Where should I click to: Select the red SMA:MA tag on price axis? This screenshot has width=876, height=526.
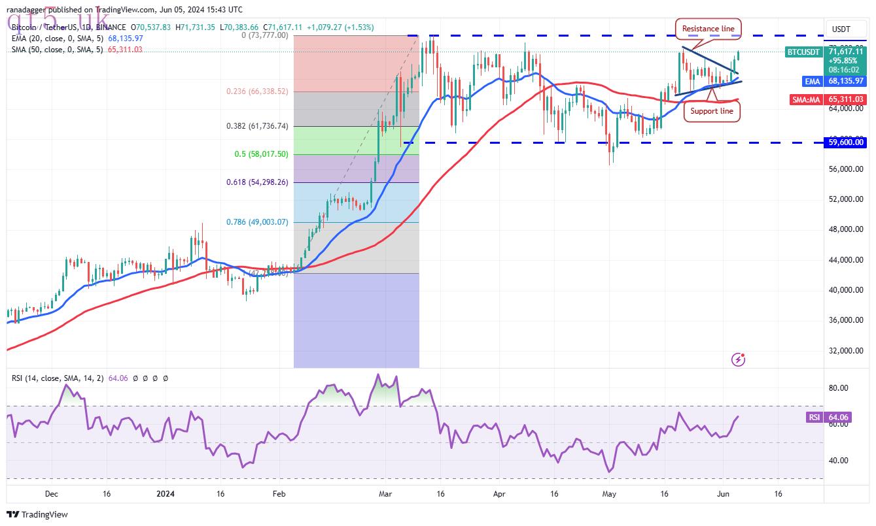pos(807,99)
